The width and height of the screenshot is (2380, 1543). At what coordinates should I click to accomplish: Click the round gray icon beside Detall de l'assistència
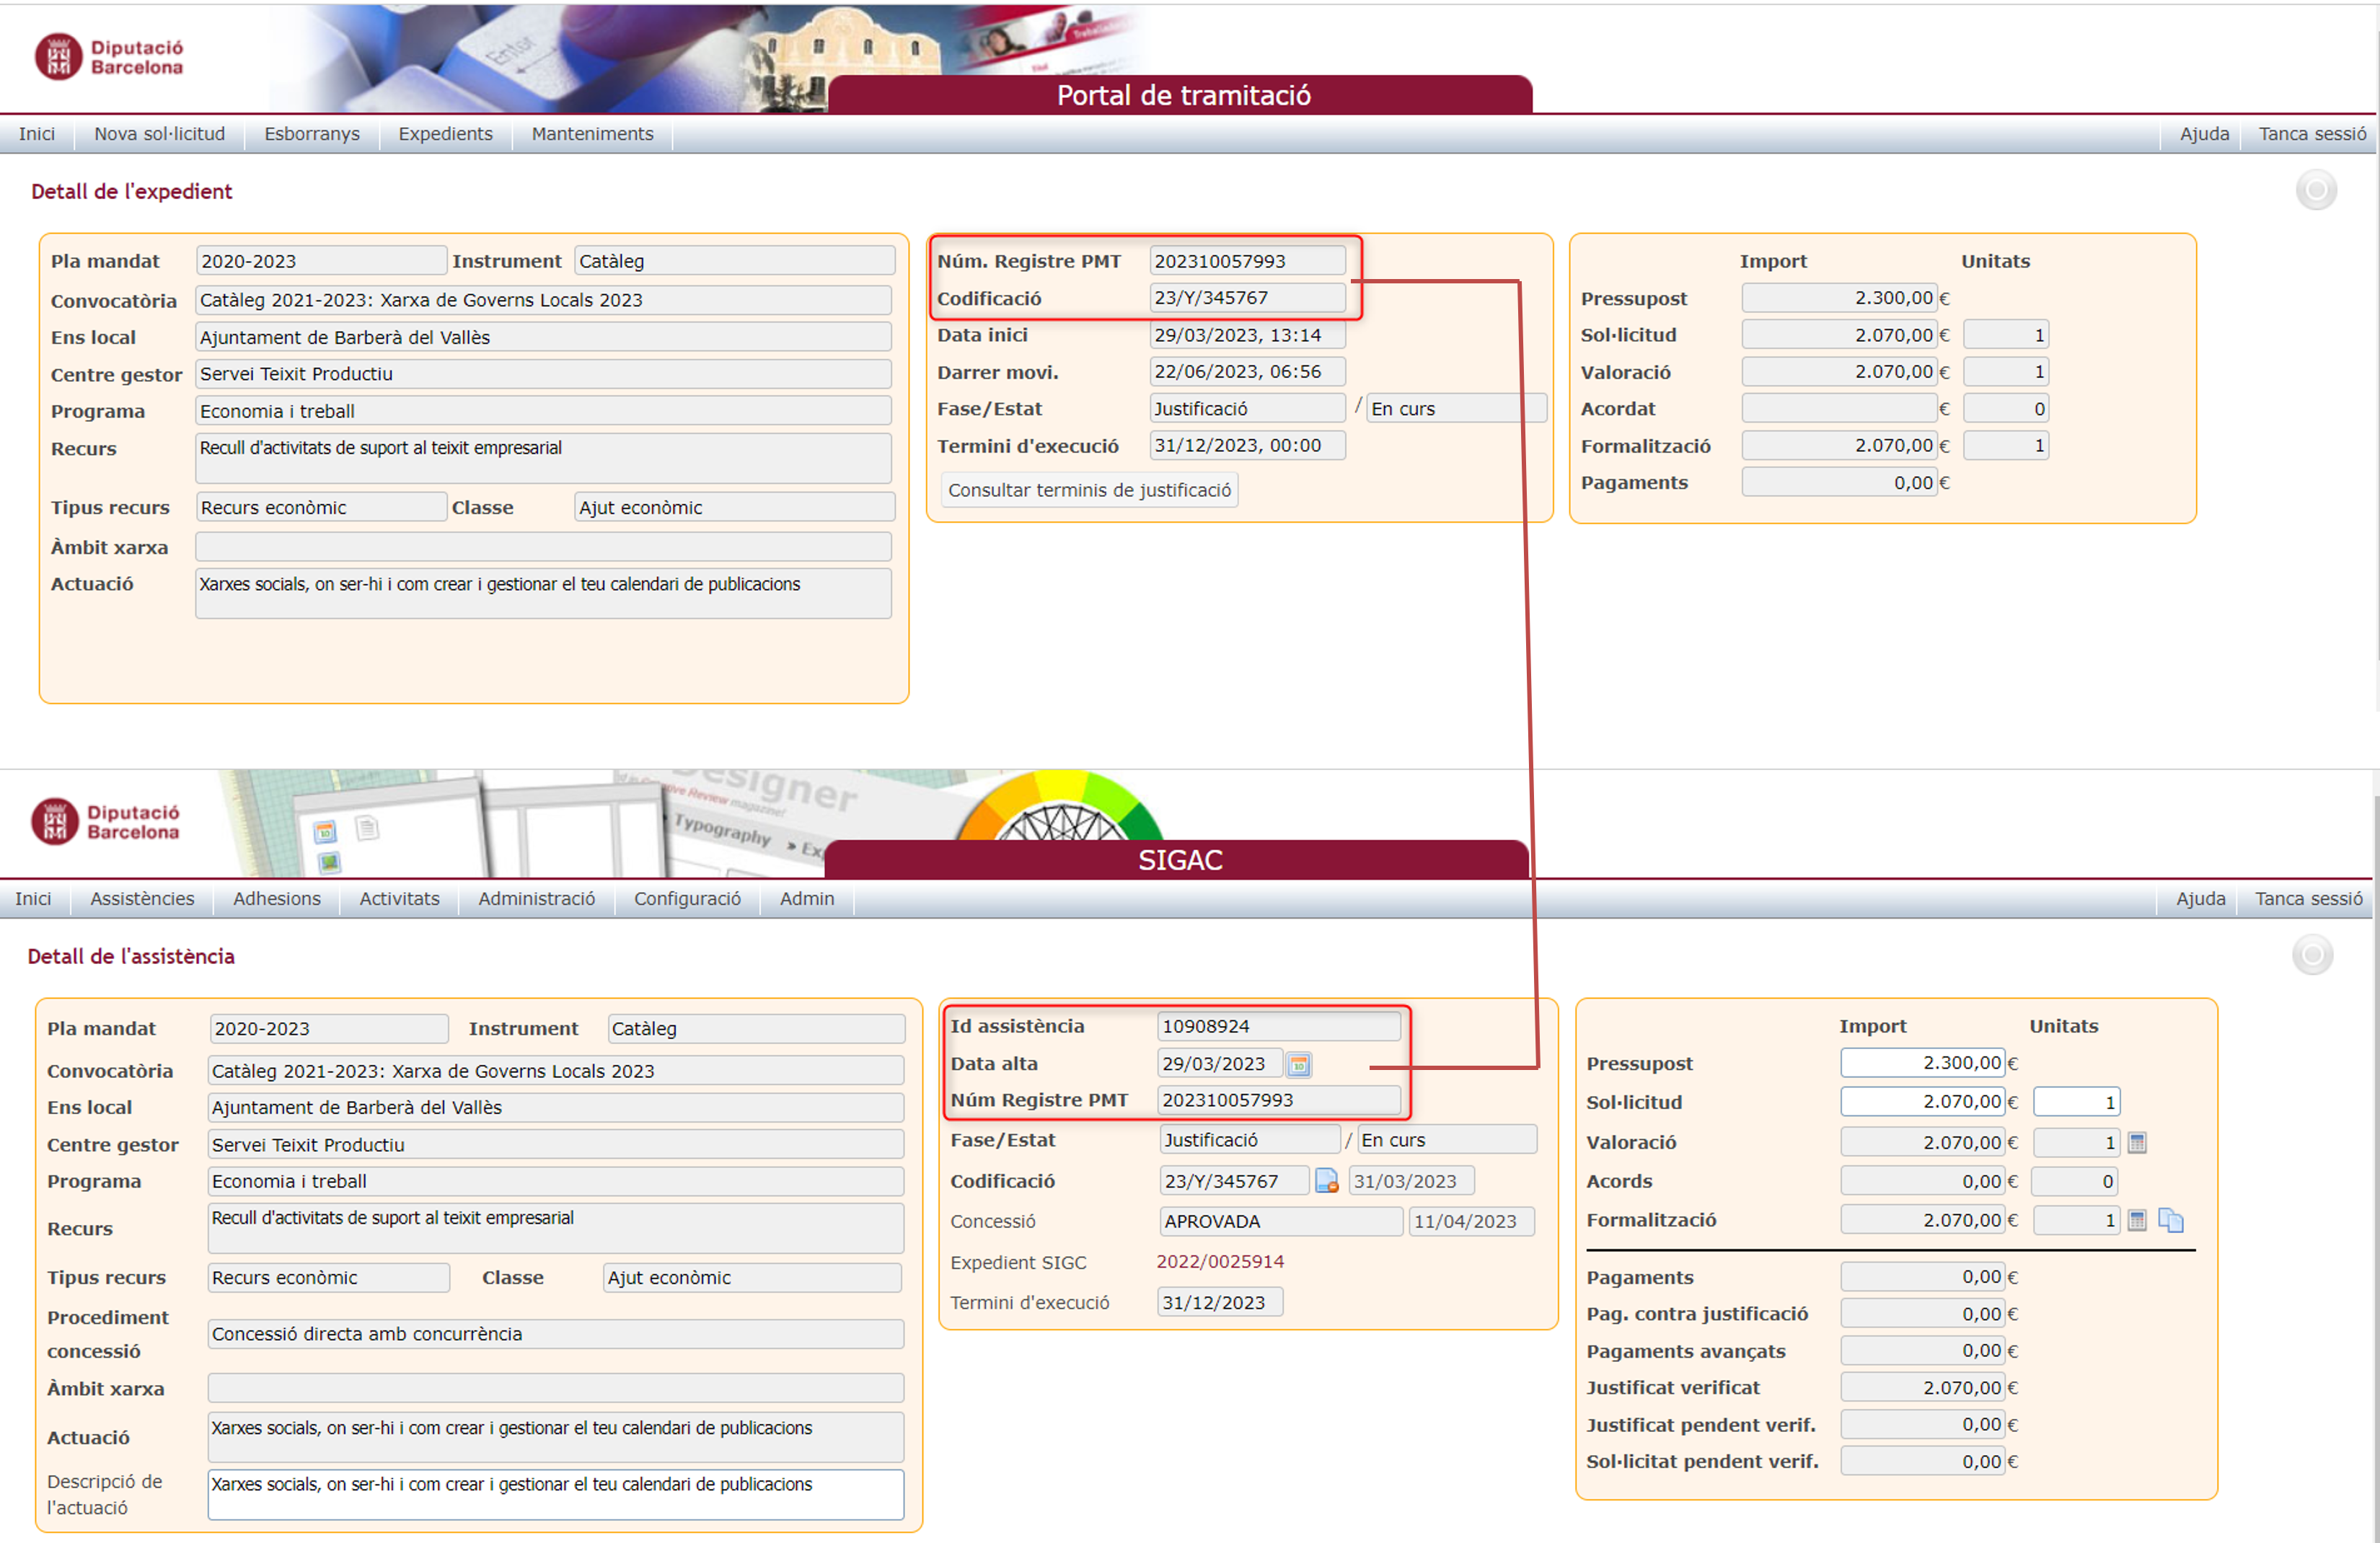[x=2312, y=955]
